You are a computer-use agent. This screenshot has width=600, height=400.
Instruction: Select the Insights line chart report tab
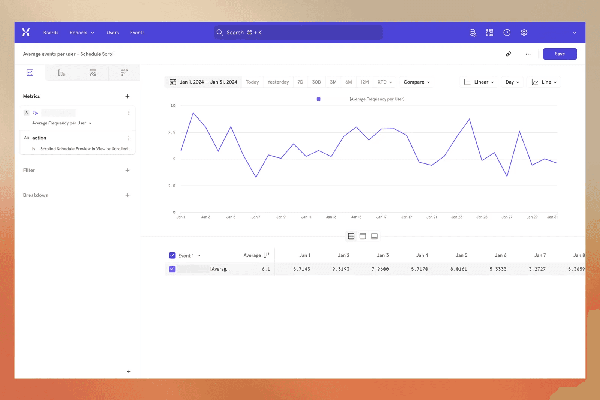[x=30, y=73]
